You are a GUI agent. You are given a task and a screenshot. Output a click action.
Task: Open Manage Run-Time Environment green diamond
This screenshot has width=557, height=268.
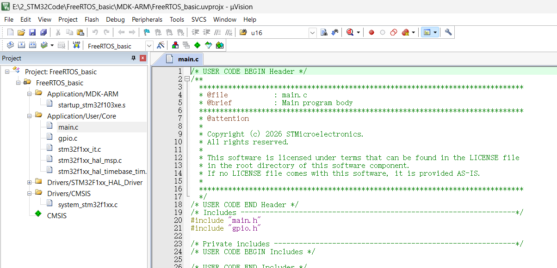tap(197, 45)
